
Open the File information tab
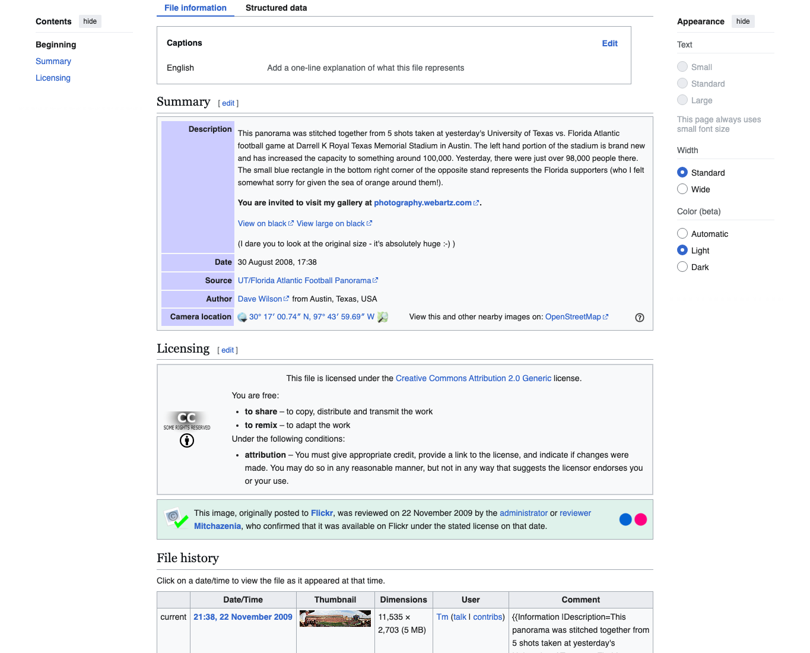195,8
